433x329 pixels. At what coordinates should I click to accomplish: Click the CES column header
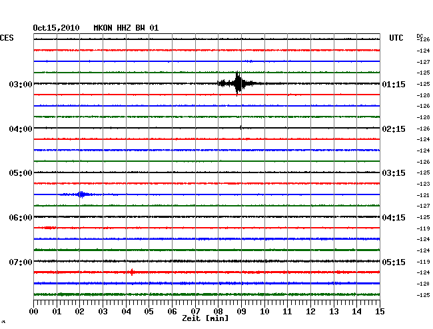7,38
